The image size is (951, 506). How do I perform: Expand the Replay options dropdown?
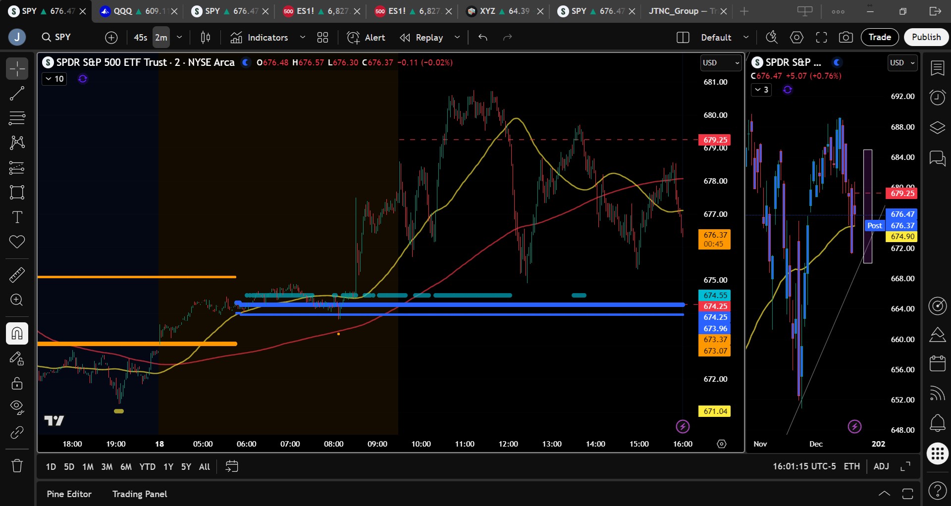[457, 37]
